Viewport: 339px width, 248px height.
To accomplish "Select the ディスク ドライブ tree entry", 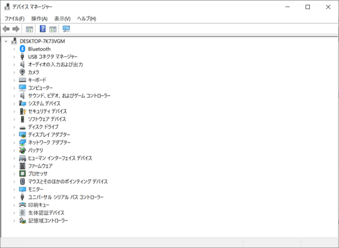I will [x=43, y=127].
